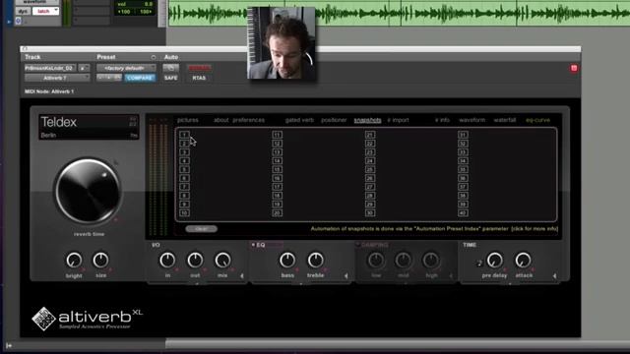Screen dimensions: 630x354
Task: Select snapshot slot 11
Action: [x=277, y=135]
